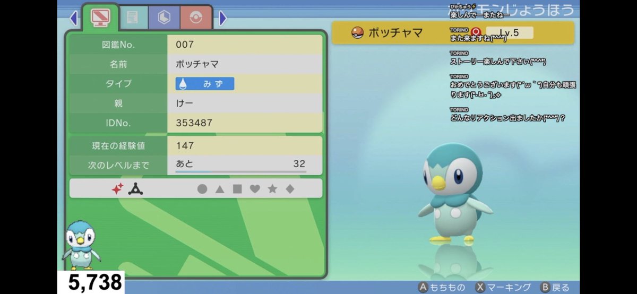Screen dimensions: 637x294
Task: Click the みず type badge
Action: click(205, 84)
